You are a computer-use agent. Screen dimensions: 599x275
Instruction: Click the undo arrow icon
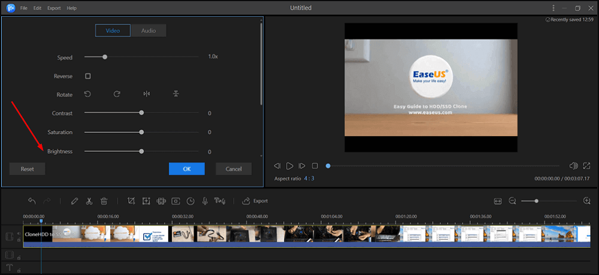[x=32, y=201]
